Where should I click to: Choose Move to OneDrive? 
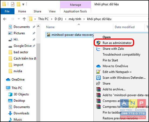click(115, 66)
